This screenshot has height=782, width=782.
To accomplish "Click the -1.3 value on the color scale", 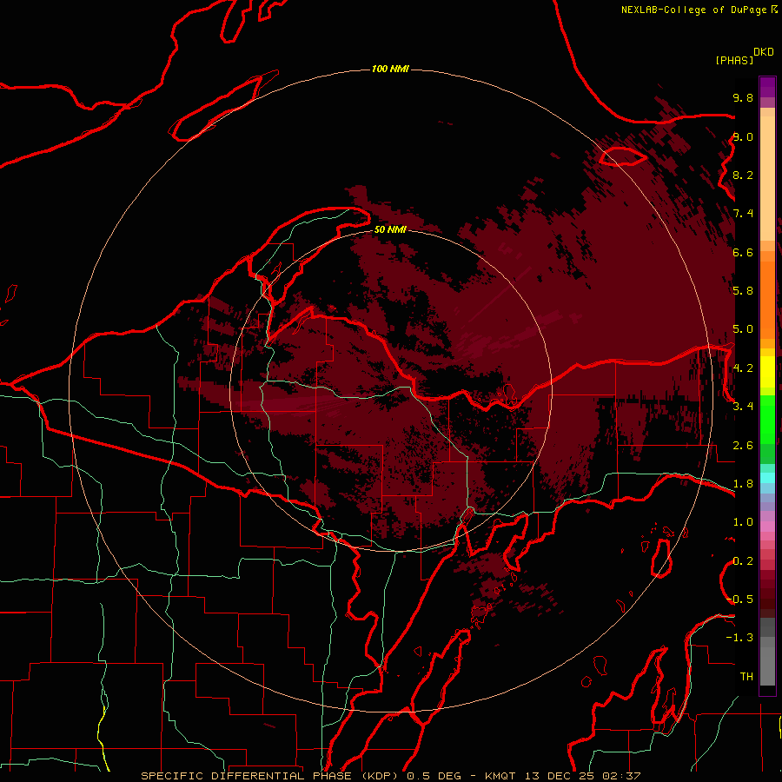I will (x=739, y=638).
